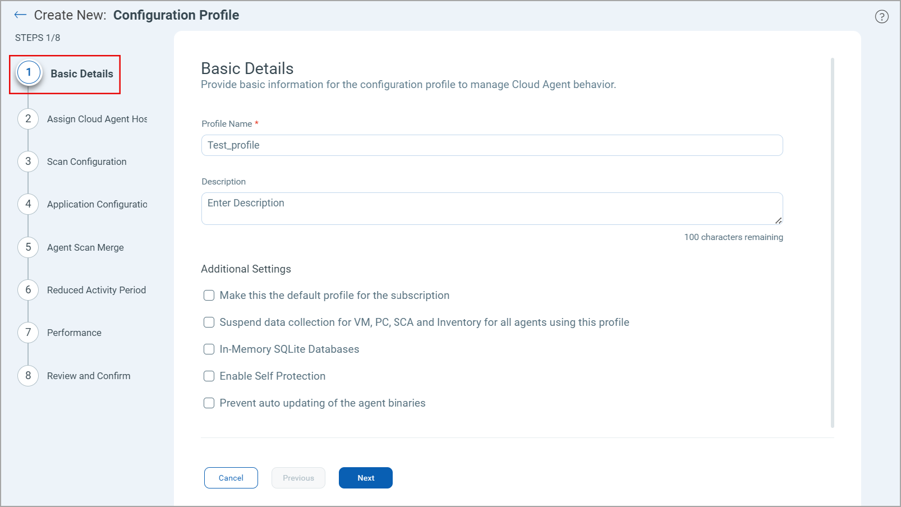Image resolution: width=901 pixels, height=507 pixels.
Task: Toggle the Enable Self Protection checkbox
Action: (209, 376)
